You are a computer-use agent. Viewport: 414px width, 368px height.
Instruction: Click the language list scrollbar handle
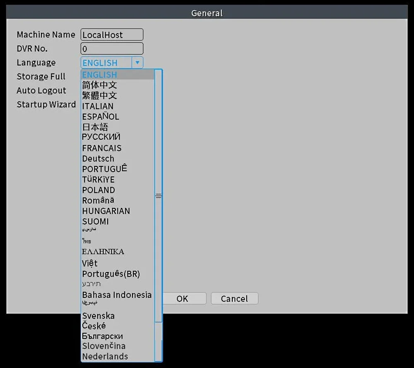pos(159,196)
